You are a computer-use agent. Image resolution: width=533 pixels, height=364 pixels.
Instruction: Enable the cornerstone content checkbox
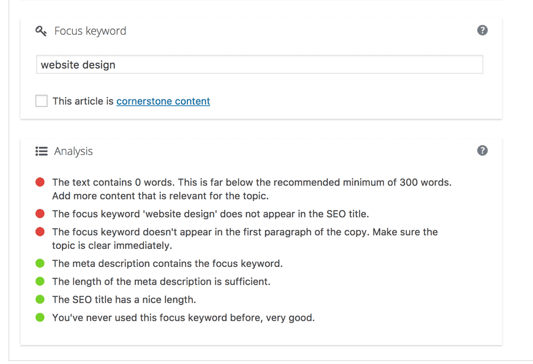42,101
